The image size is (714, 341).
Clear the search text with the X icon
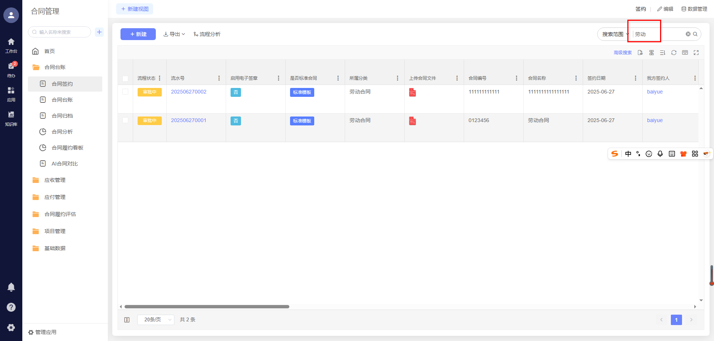tap(688, 34)
